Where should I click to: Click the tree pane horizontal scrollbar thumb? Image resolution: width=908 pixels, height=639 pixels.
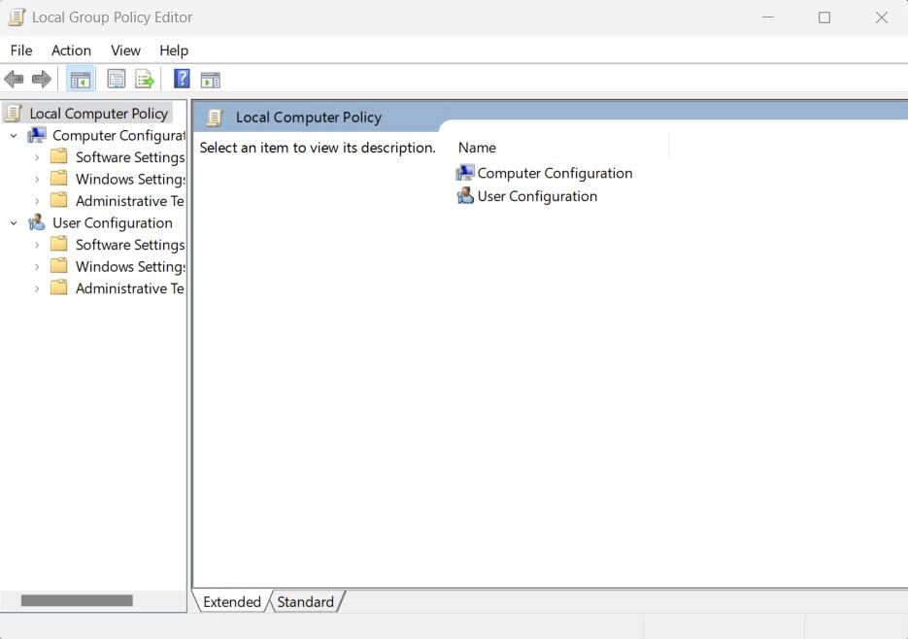[x=77, y=600]
